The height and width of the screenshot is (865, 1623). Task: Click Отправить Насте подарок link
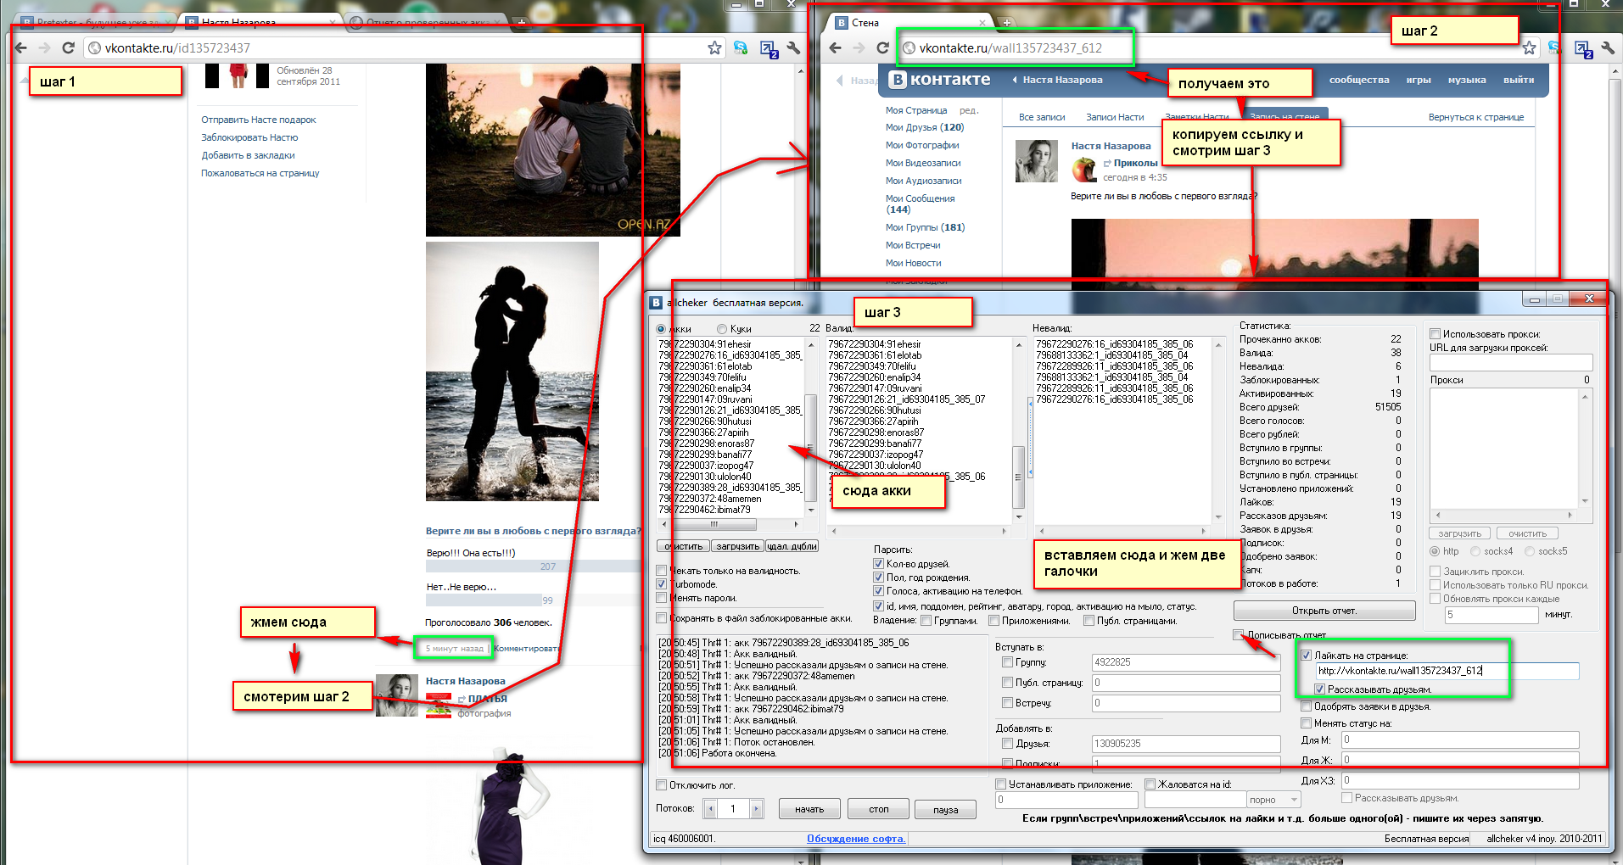click(259, 120)
